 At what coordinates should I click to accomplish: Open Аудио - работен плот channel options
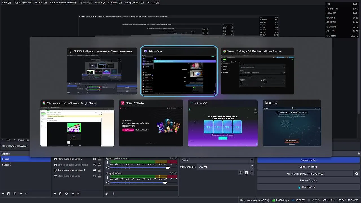107,163
